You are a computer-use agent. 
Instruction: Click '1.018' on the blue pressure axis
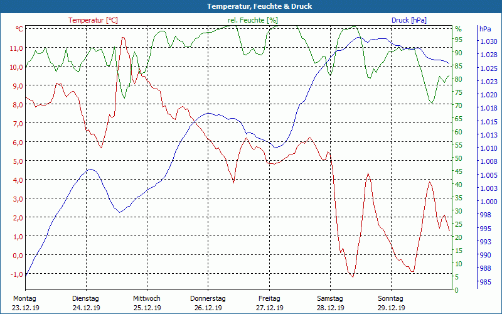click(x=489, y=108)
